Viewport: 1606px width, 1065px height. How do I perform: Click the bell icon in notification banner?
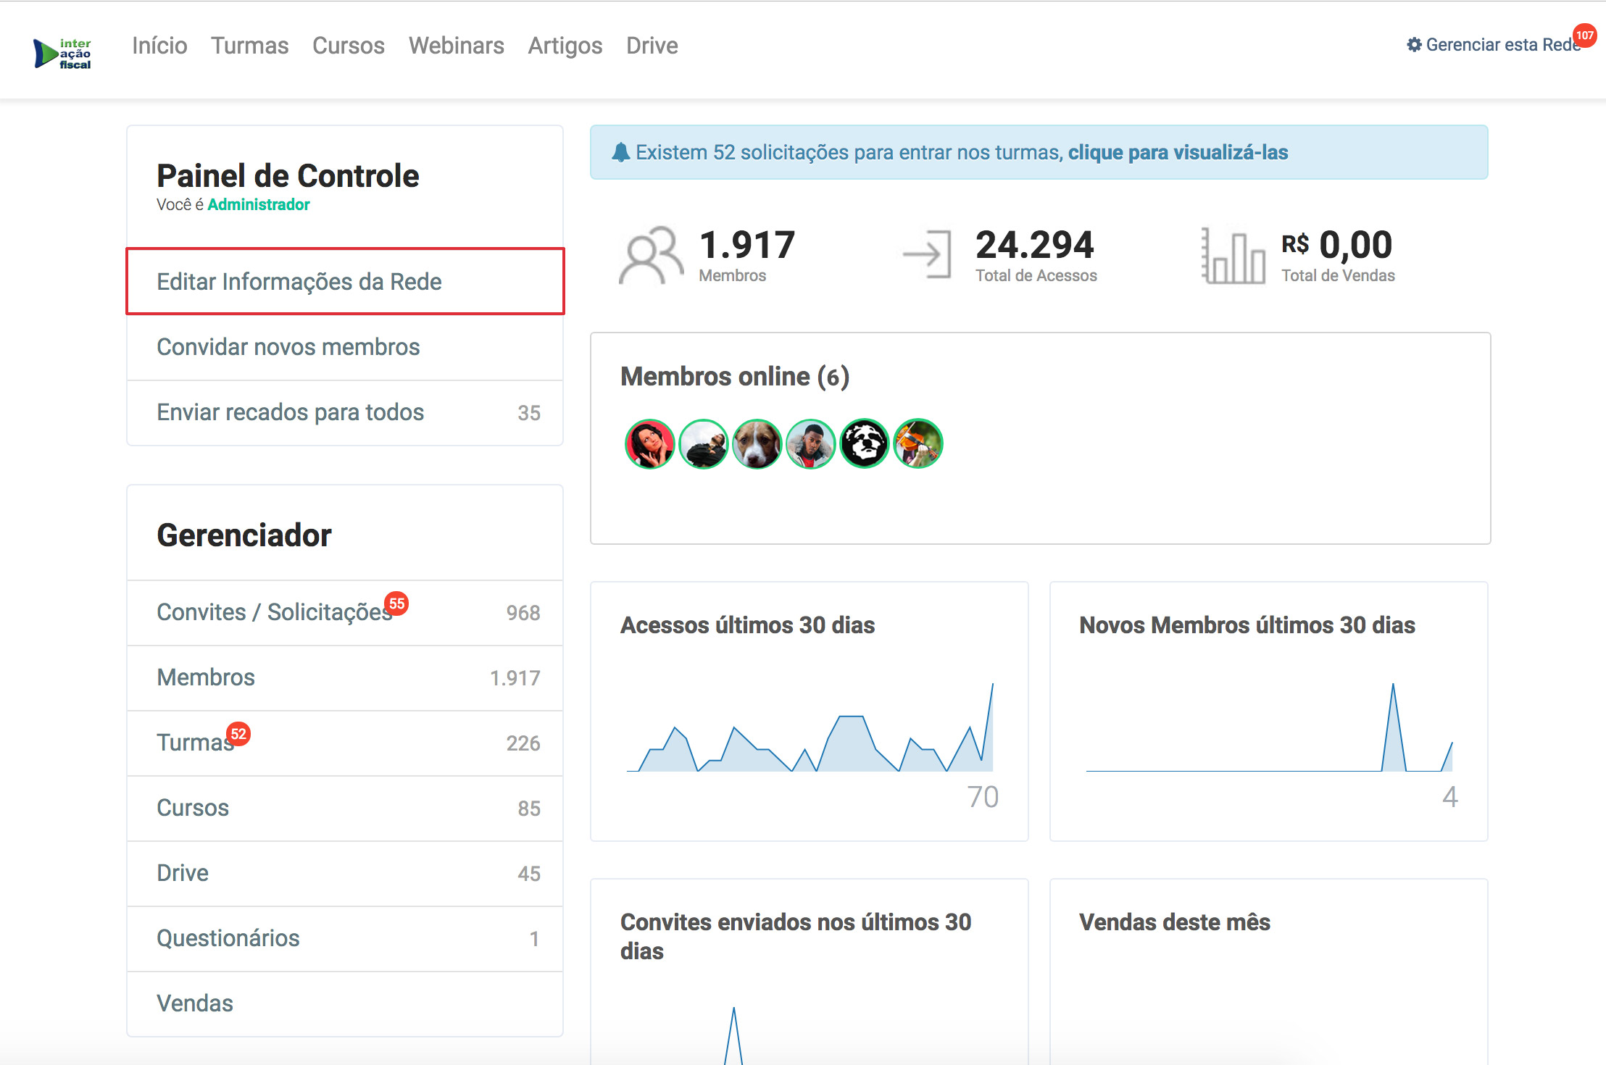(x=620, y=152)
